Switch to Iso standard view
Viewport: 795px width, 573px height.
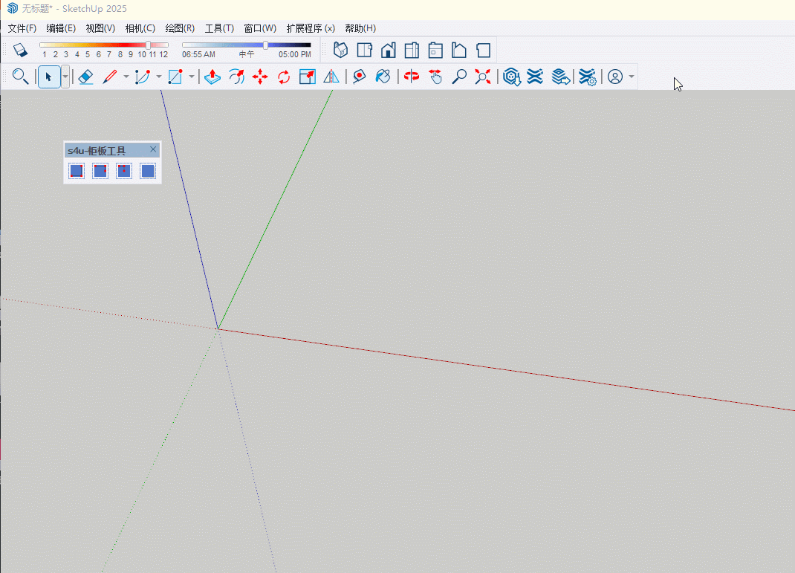point(340,50)
